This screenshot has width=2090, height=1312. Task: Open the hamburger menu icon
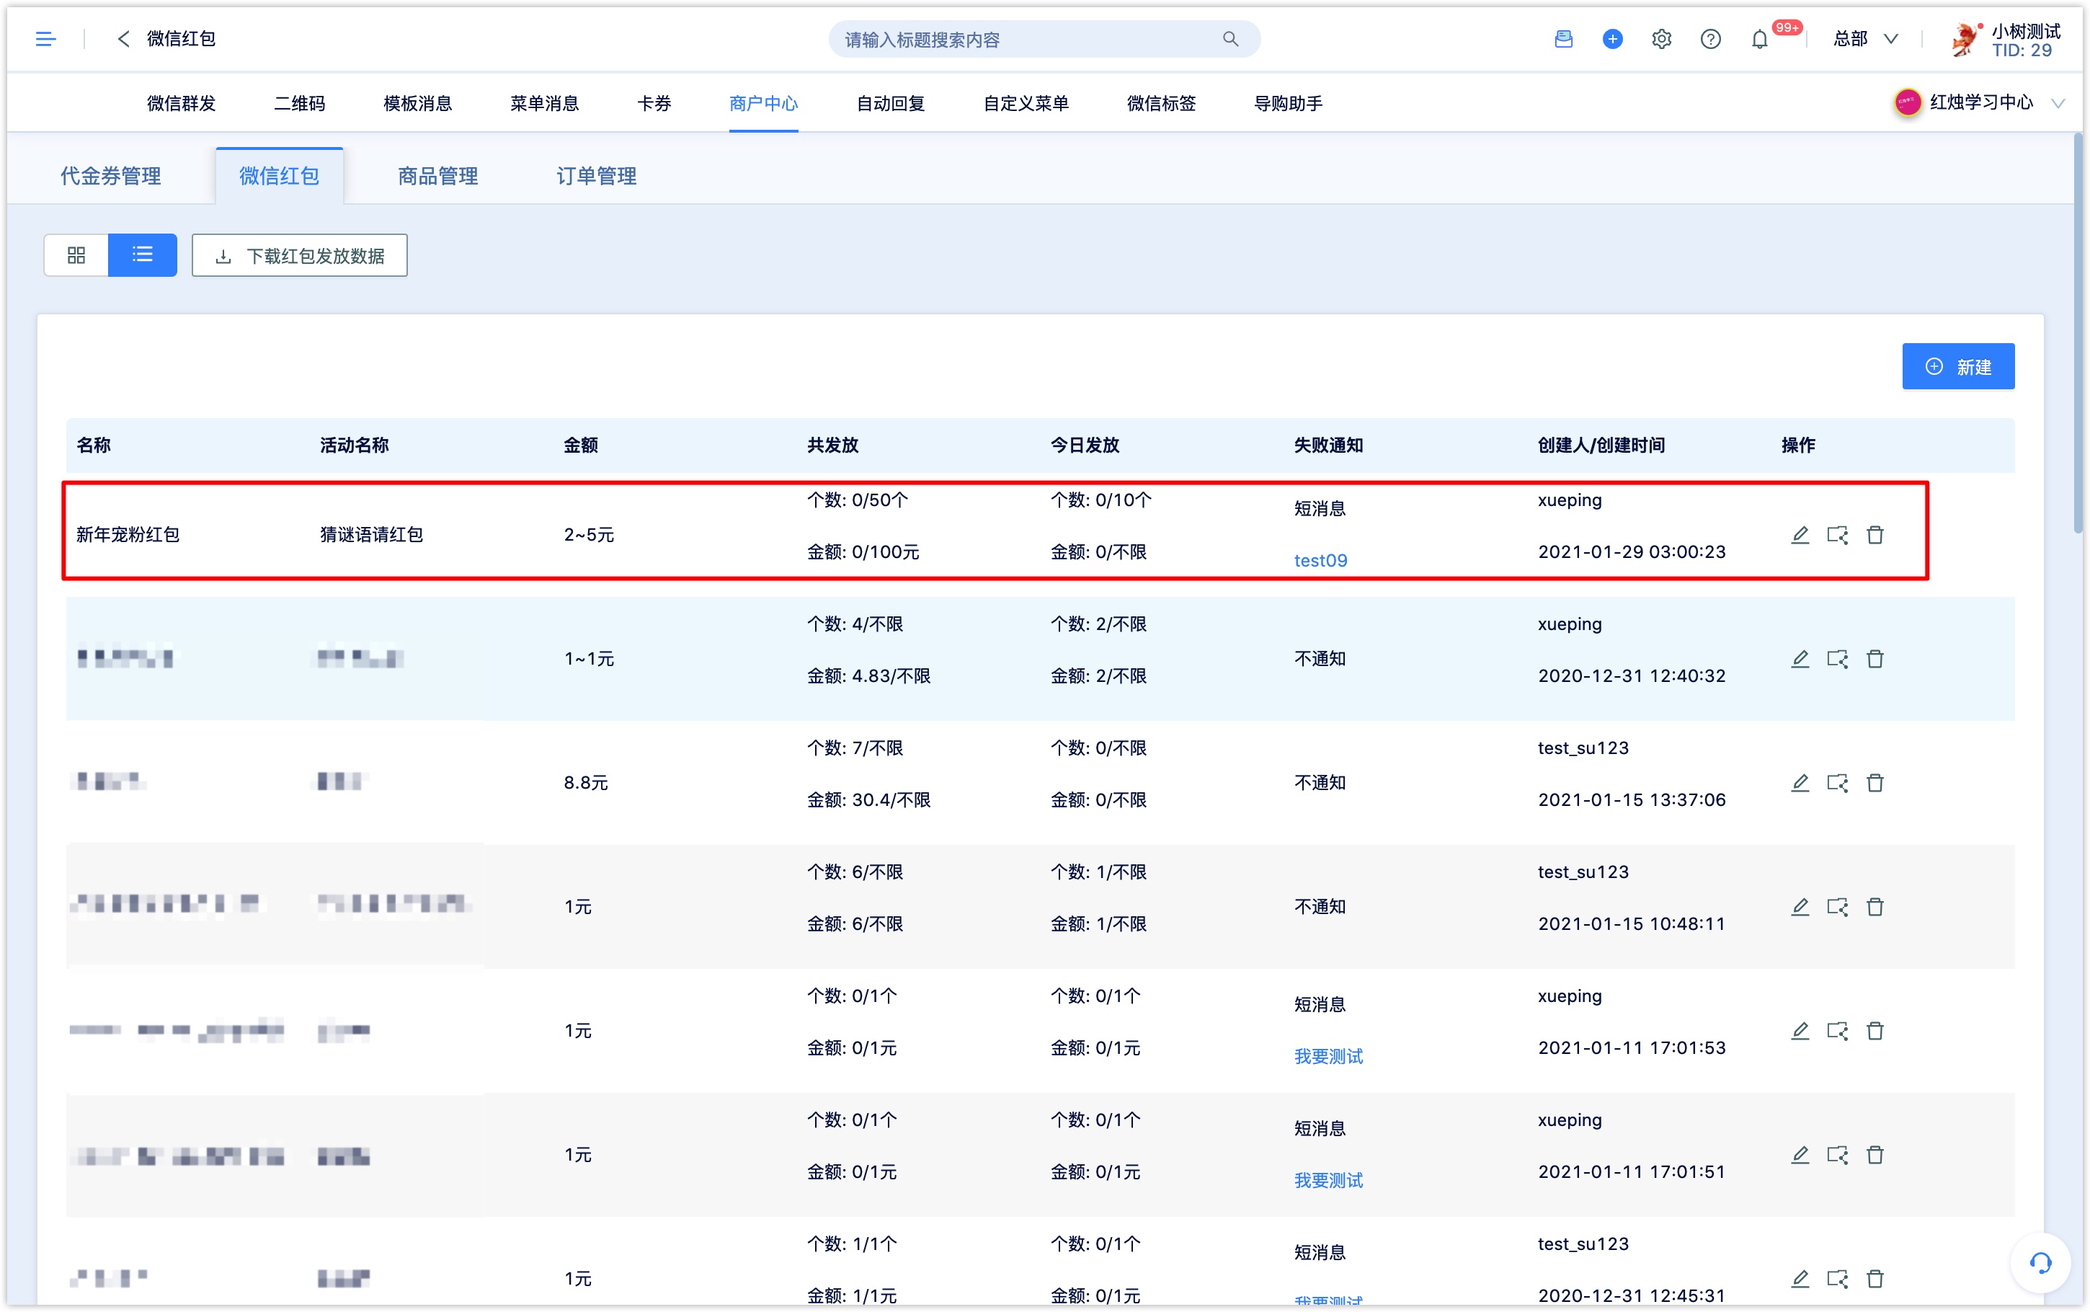pyautogui.click(x=45, y=39)
